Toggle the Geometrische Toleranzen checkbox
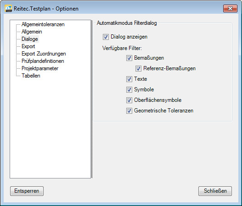The width and height of the screenshot is (242, 206). [129, 111]
